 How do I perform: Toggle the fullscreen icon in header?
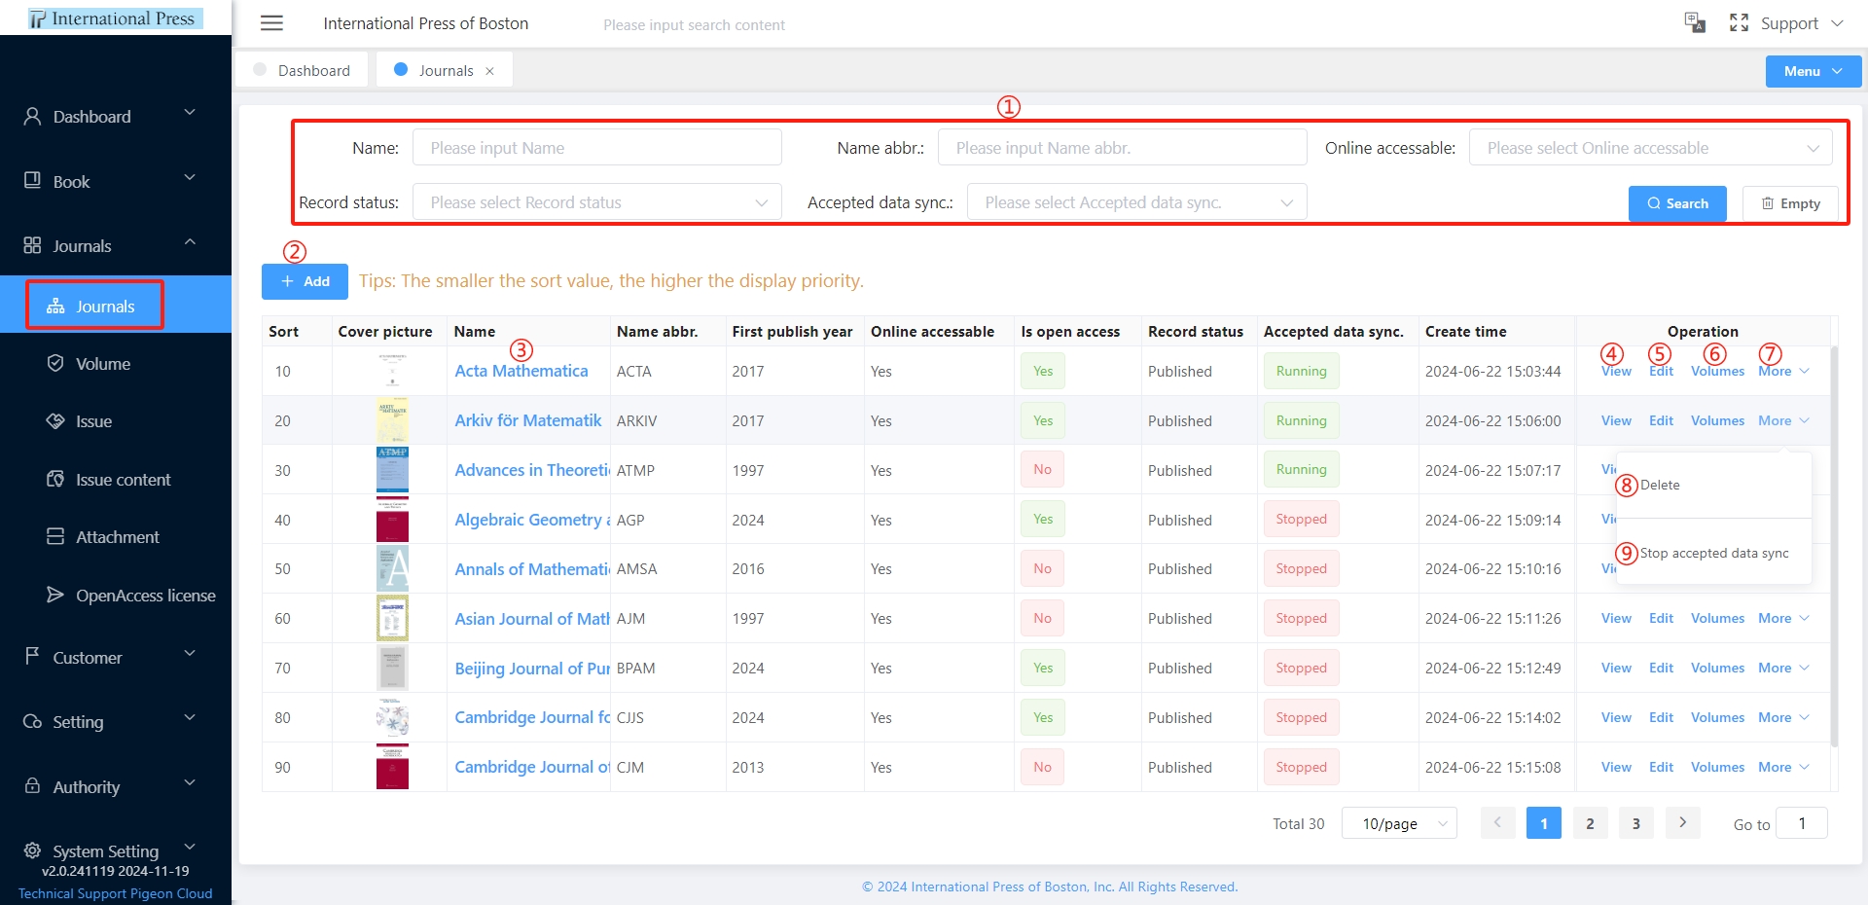coord(1739,22)
